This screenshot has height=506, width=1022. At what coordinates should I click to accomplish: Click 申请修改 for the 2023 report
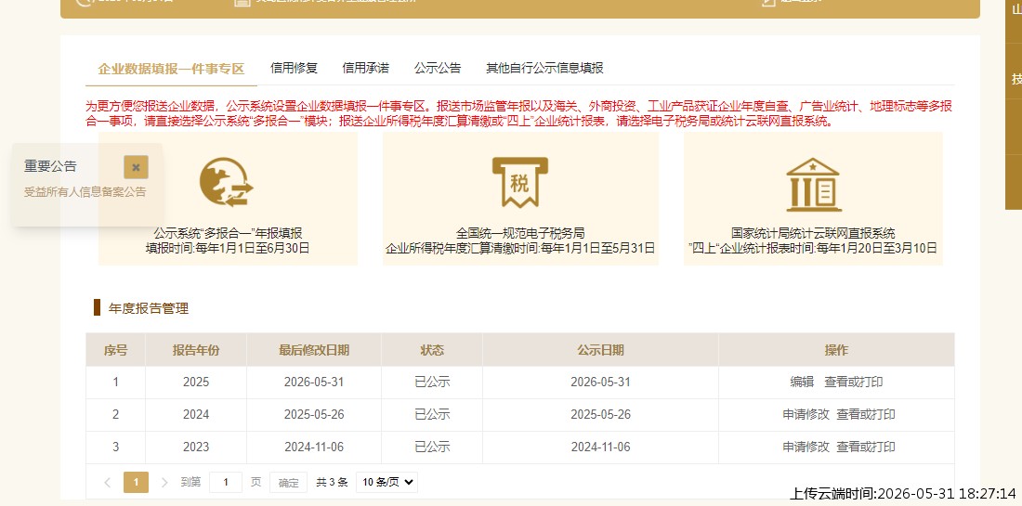pos(806,448)
